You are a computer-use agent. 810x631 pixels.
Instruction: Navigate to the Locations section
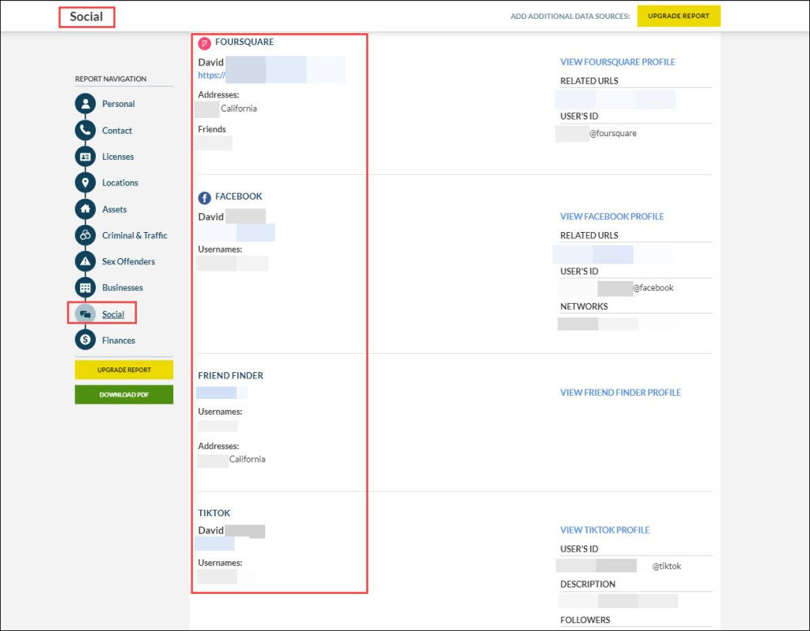120,183
